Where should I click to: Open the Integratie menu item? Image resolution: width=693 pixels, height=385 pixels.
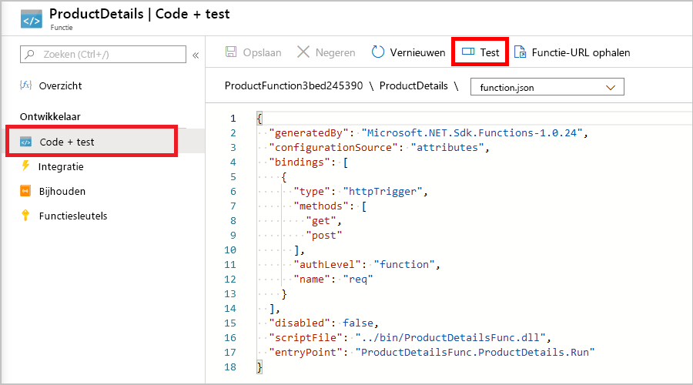pyautogui.click(x=61, y=166)
